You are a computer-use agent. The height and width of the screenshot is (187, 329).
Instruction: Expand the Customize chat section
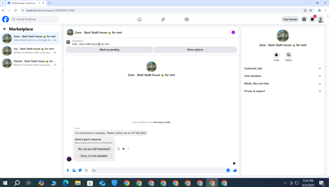point(282,68)
